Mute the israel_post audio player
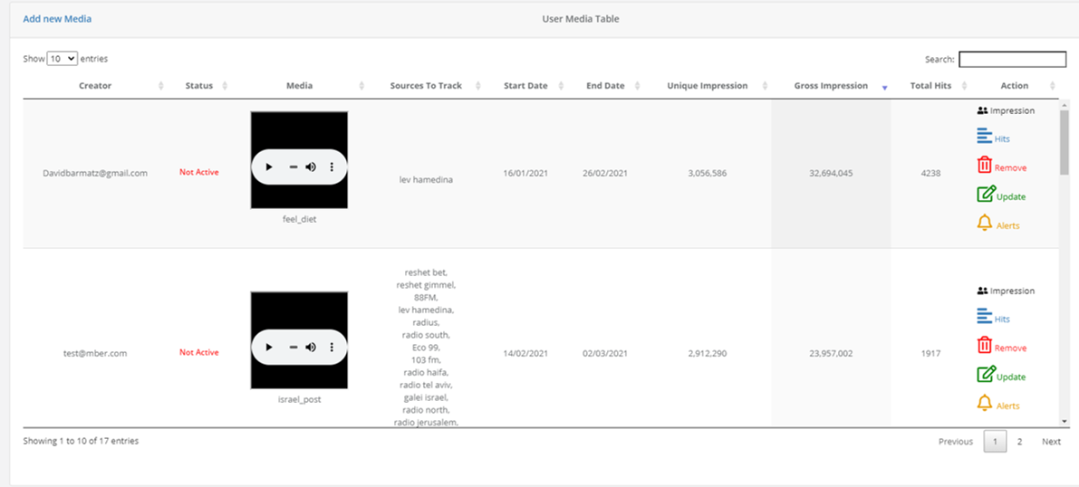The image size is (1079, 487). click(x=311, y=347)
